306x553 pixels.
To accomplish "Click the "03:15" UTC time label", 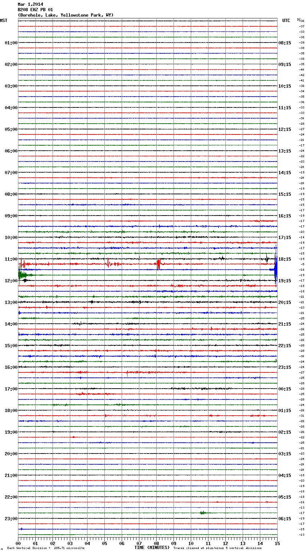I will click(285, 454).
